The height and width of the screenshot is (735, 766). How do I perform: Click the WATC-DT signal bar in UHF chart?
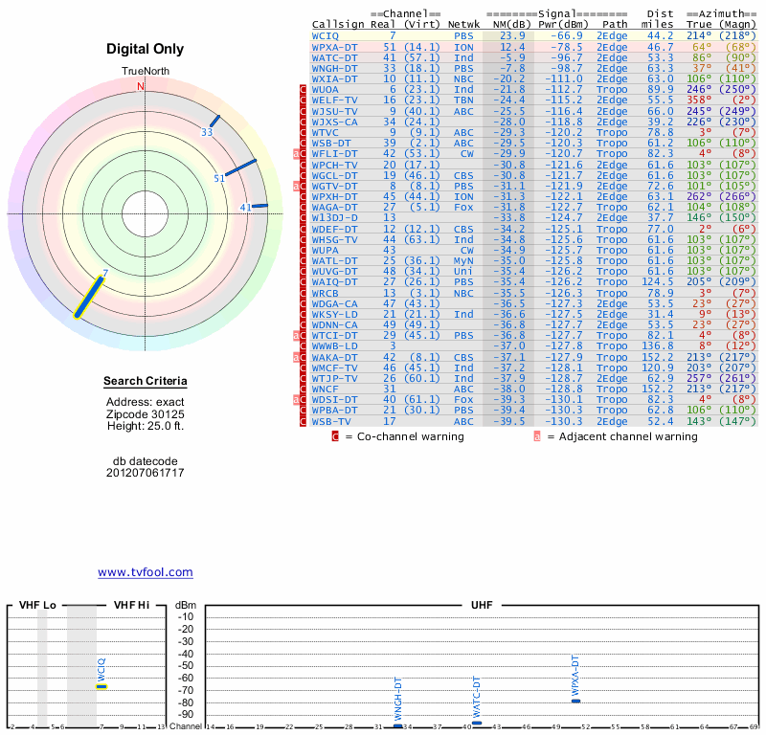pyautogui.click(x=477, y=723)
